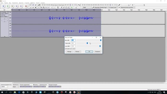Click the Level (dB) value field

pyautogui.click(x=73, y=46)
